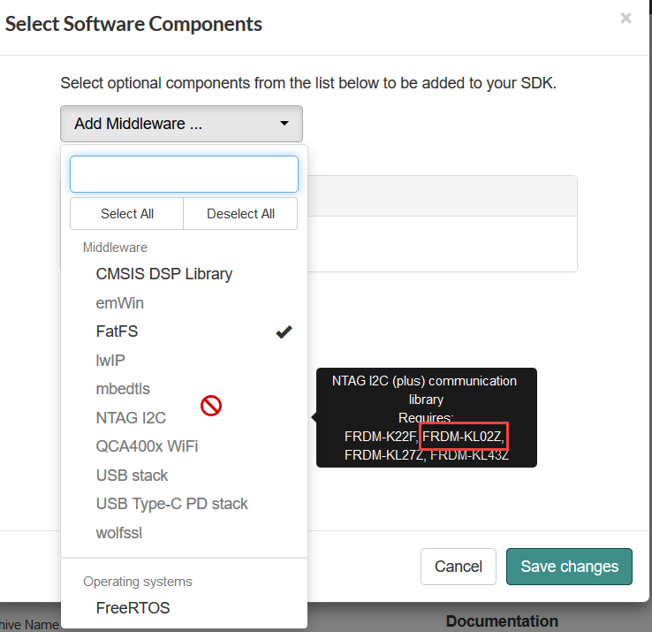Select FreeRTOS under Operating systems
Viewport: 652px width, 632px height.
coord(133,608)
